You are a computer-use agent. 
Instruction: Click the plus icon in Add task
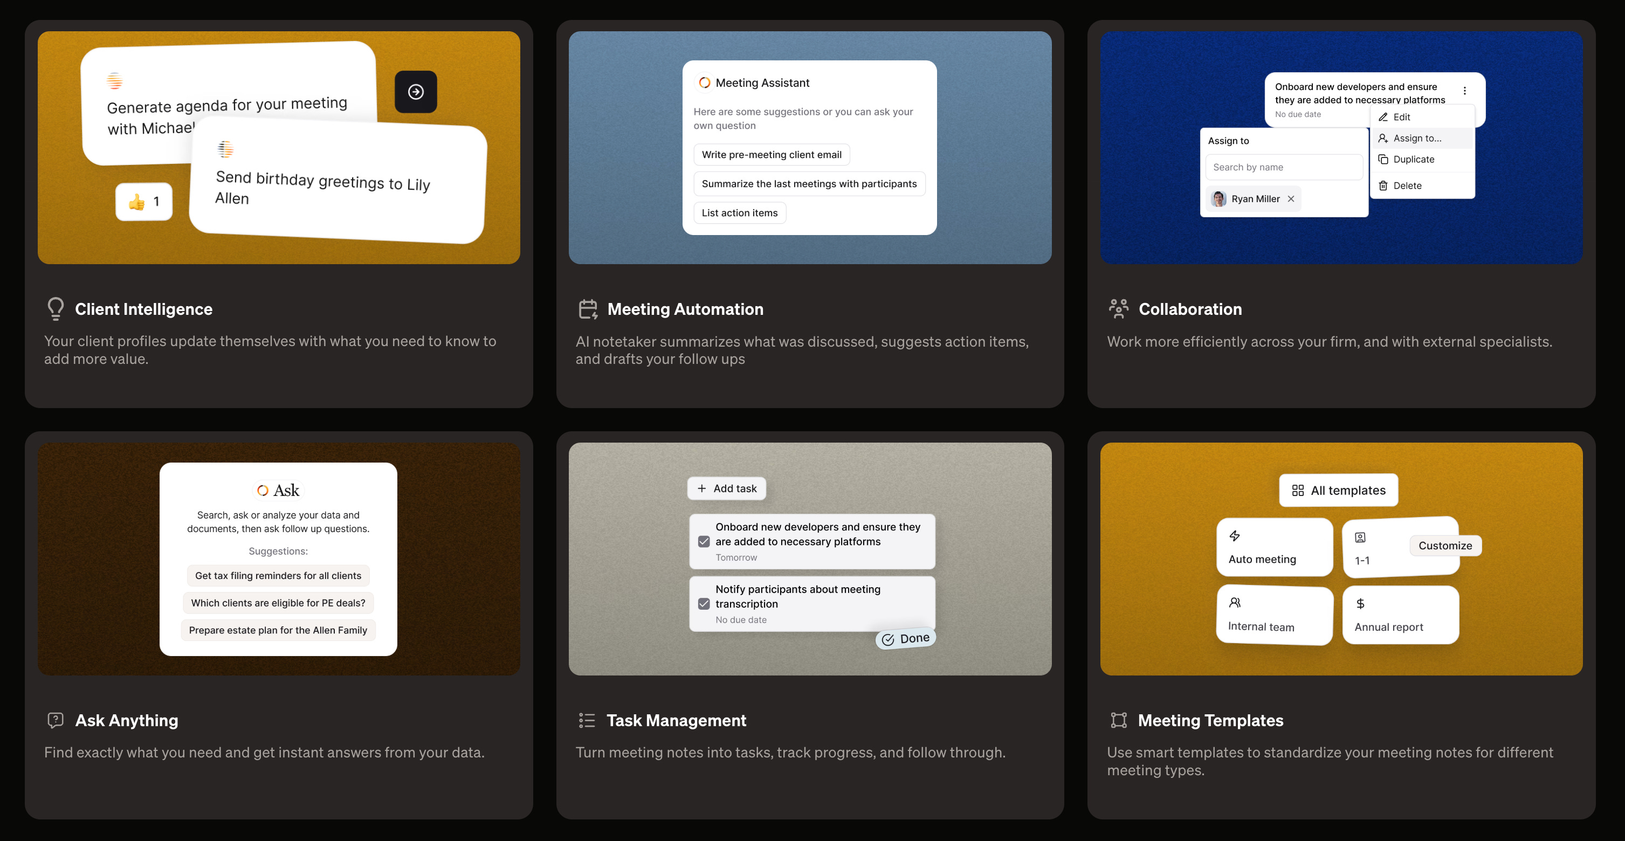(x=701, y=488)
